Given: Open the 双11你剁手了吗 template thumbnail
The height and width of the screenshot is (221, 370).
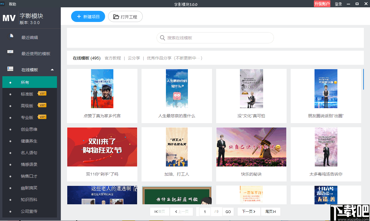Looking at the screenshot, I should pyautogui.click(x=102, y=147).
